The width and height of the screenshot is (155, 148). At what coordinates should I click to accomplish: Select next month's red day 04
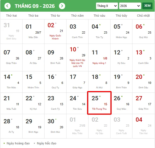[143, 126]
